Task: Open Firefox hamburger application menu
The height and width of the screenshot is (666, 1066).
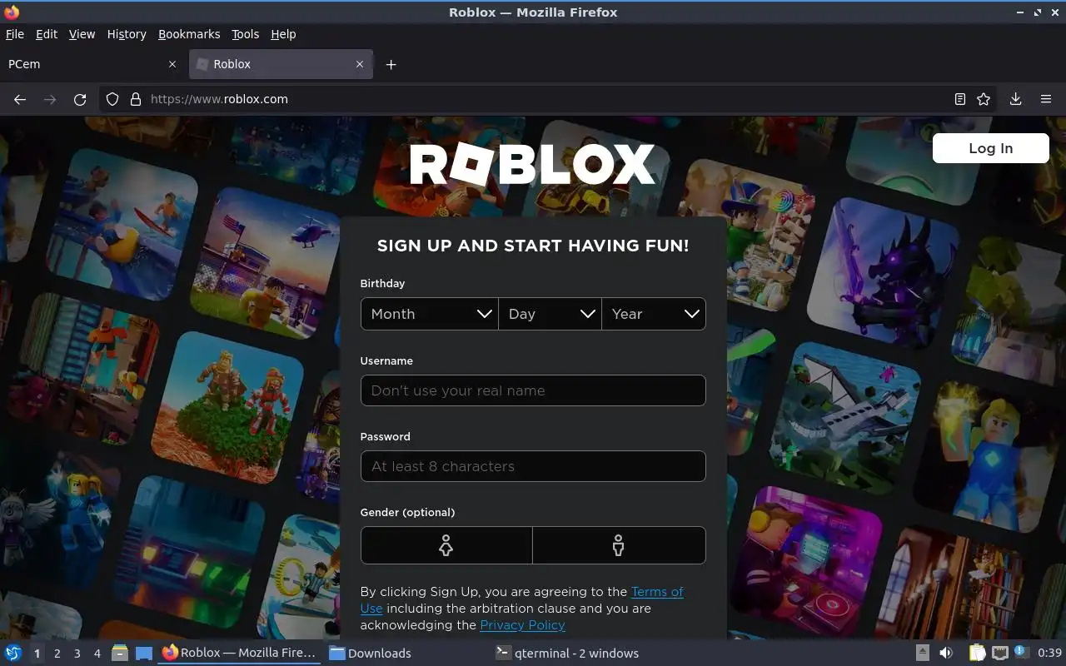Action: click(1046, 99)
